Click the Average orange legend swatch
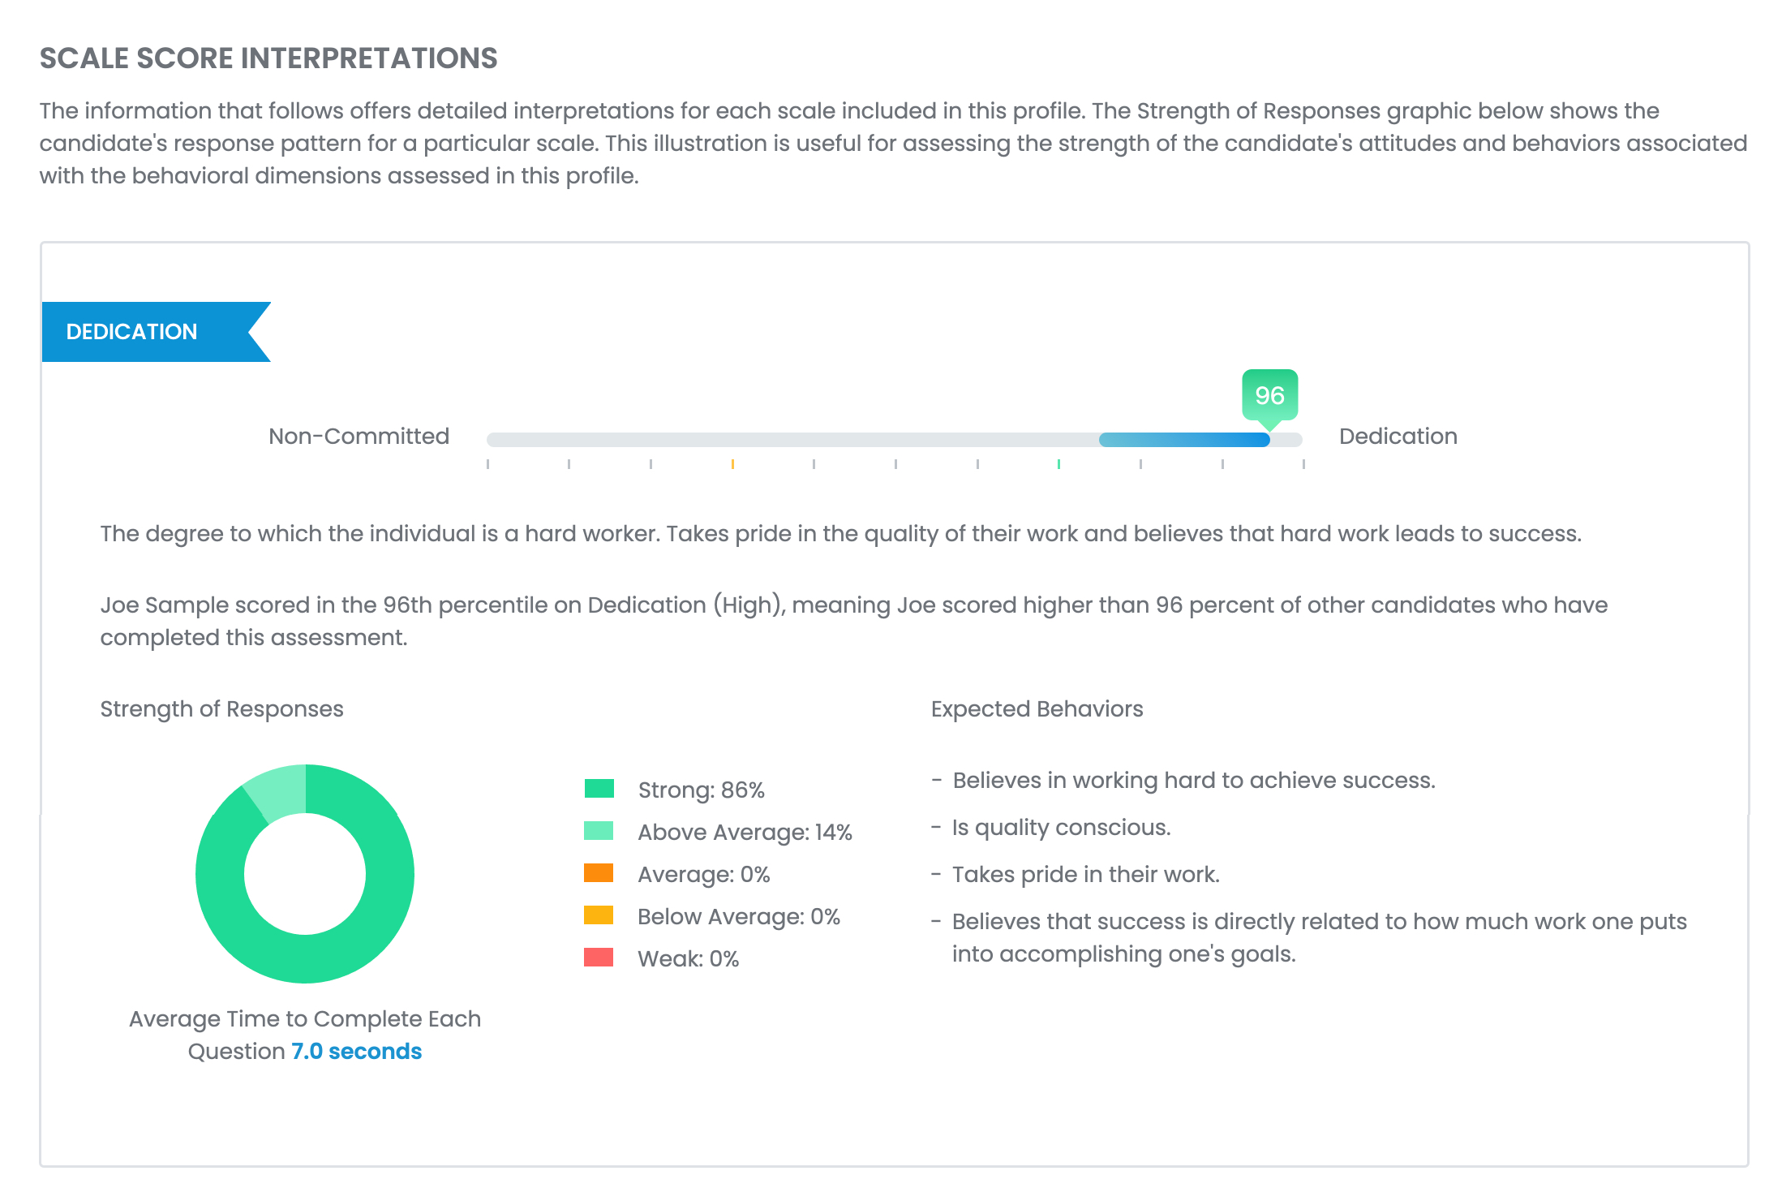 point(599,873)
